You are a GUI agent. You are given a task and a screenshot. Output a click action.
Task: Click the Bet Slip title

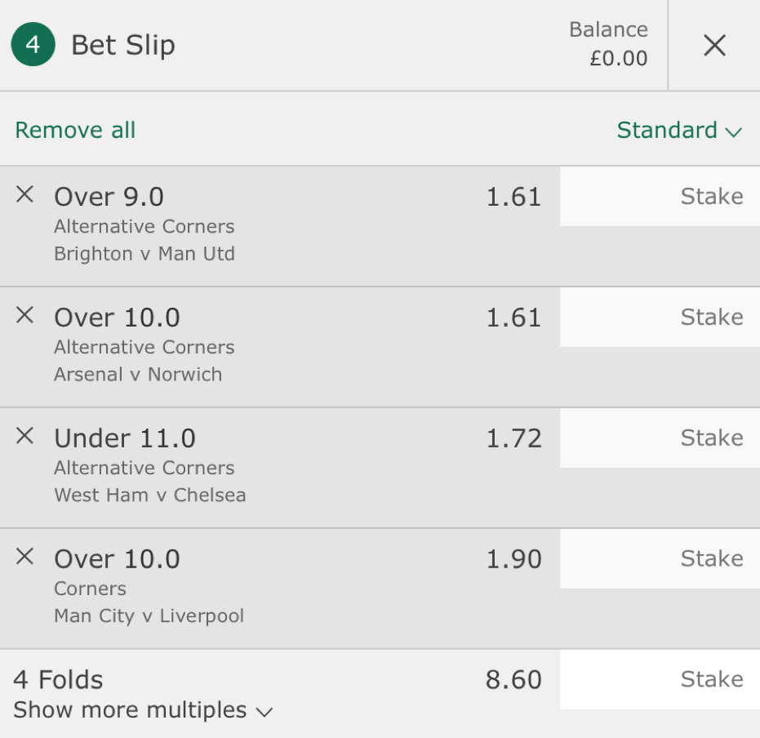click(x=123, y=45)
